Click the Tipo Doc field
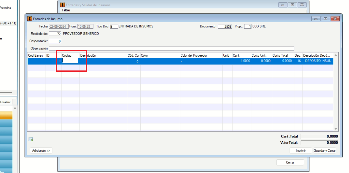349x173 pixels. [x=114, y=26]
